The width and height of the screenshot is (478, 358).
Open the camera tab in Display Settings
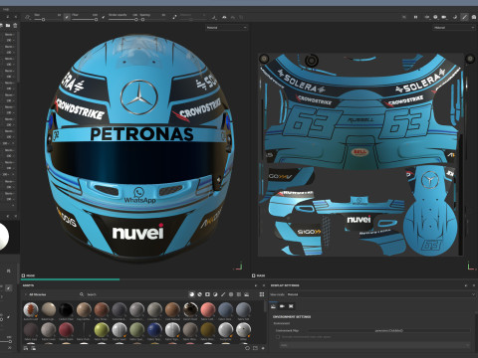click(x=282, y=306)
